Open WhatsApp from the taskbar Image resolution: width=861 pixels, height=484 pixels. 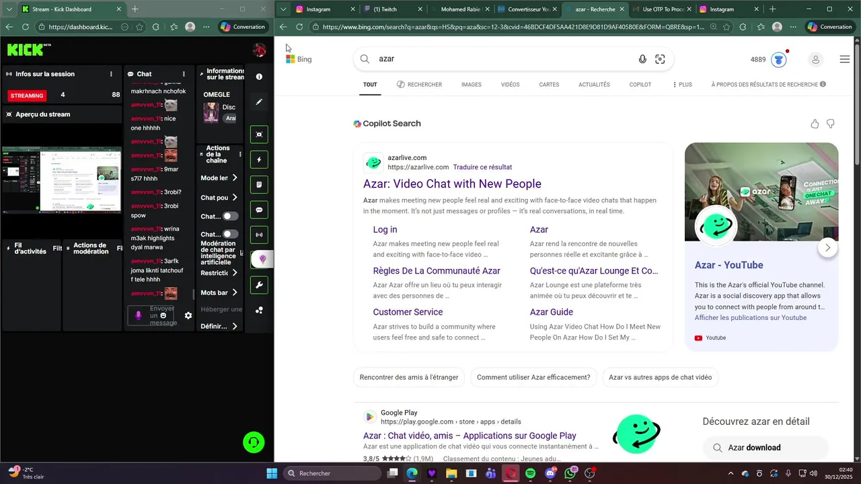coord(570,473)
